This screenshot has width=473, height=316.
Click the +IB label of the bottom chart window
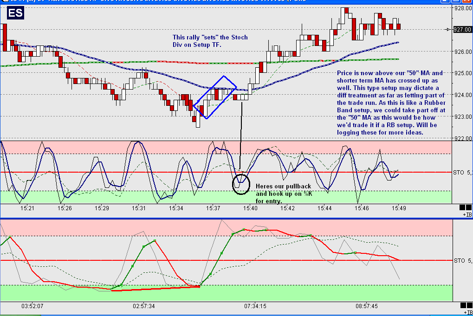click(468, 313)
